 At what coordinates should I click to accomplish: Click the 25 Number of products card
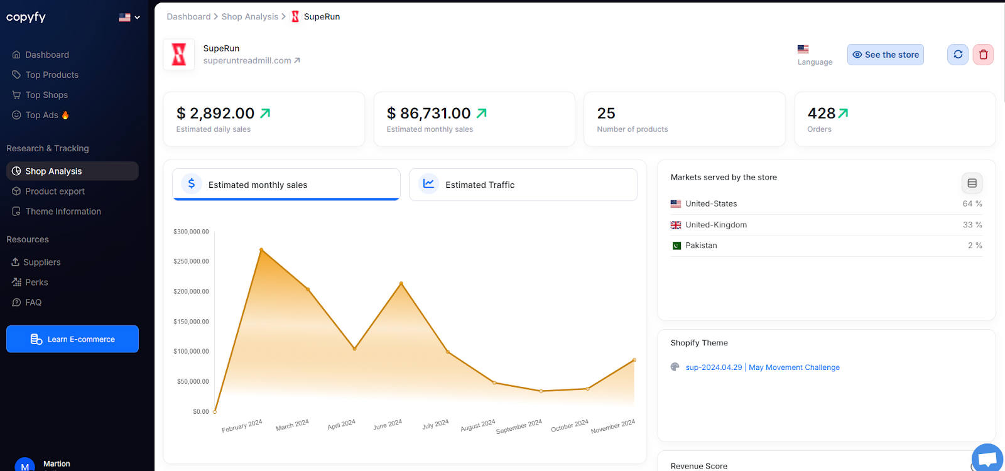coord(685,119)
